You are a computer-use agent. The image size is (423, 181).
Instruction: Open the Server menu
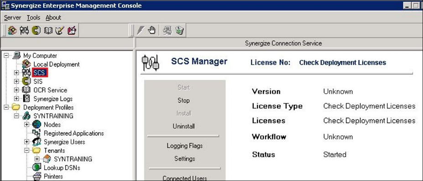12,17
